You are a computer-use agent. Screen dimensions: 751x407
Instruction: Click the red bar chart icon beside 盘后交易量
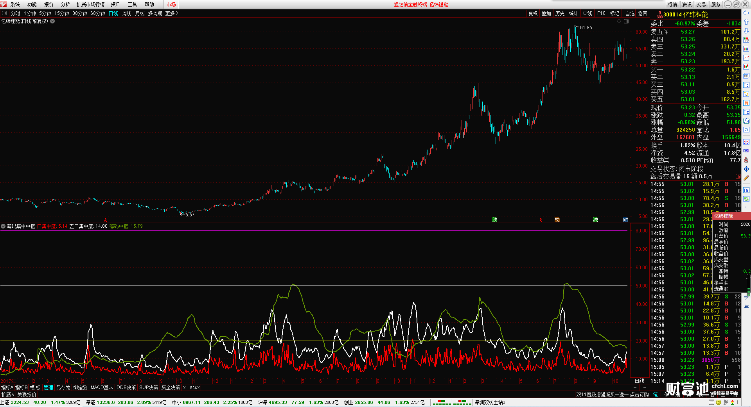click(738, 176)
